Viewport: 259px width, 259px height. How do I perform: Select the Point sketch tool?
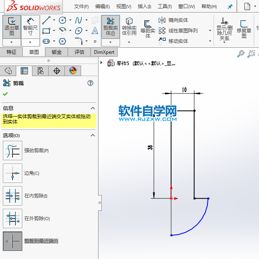(95, 41)
